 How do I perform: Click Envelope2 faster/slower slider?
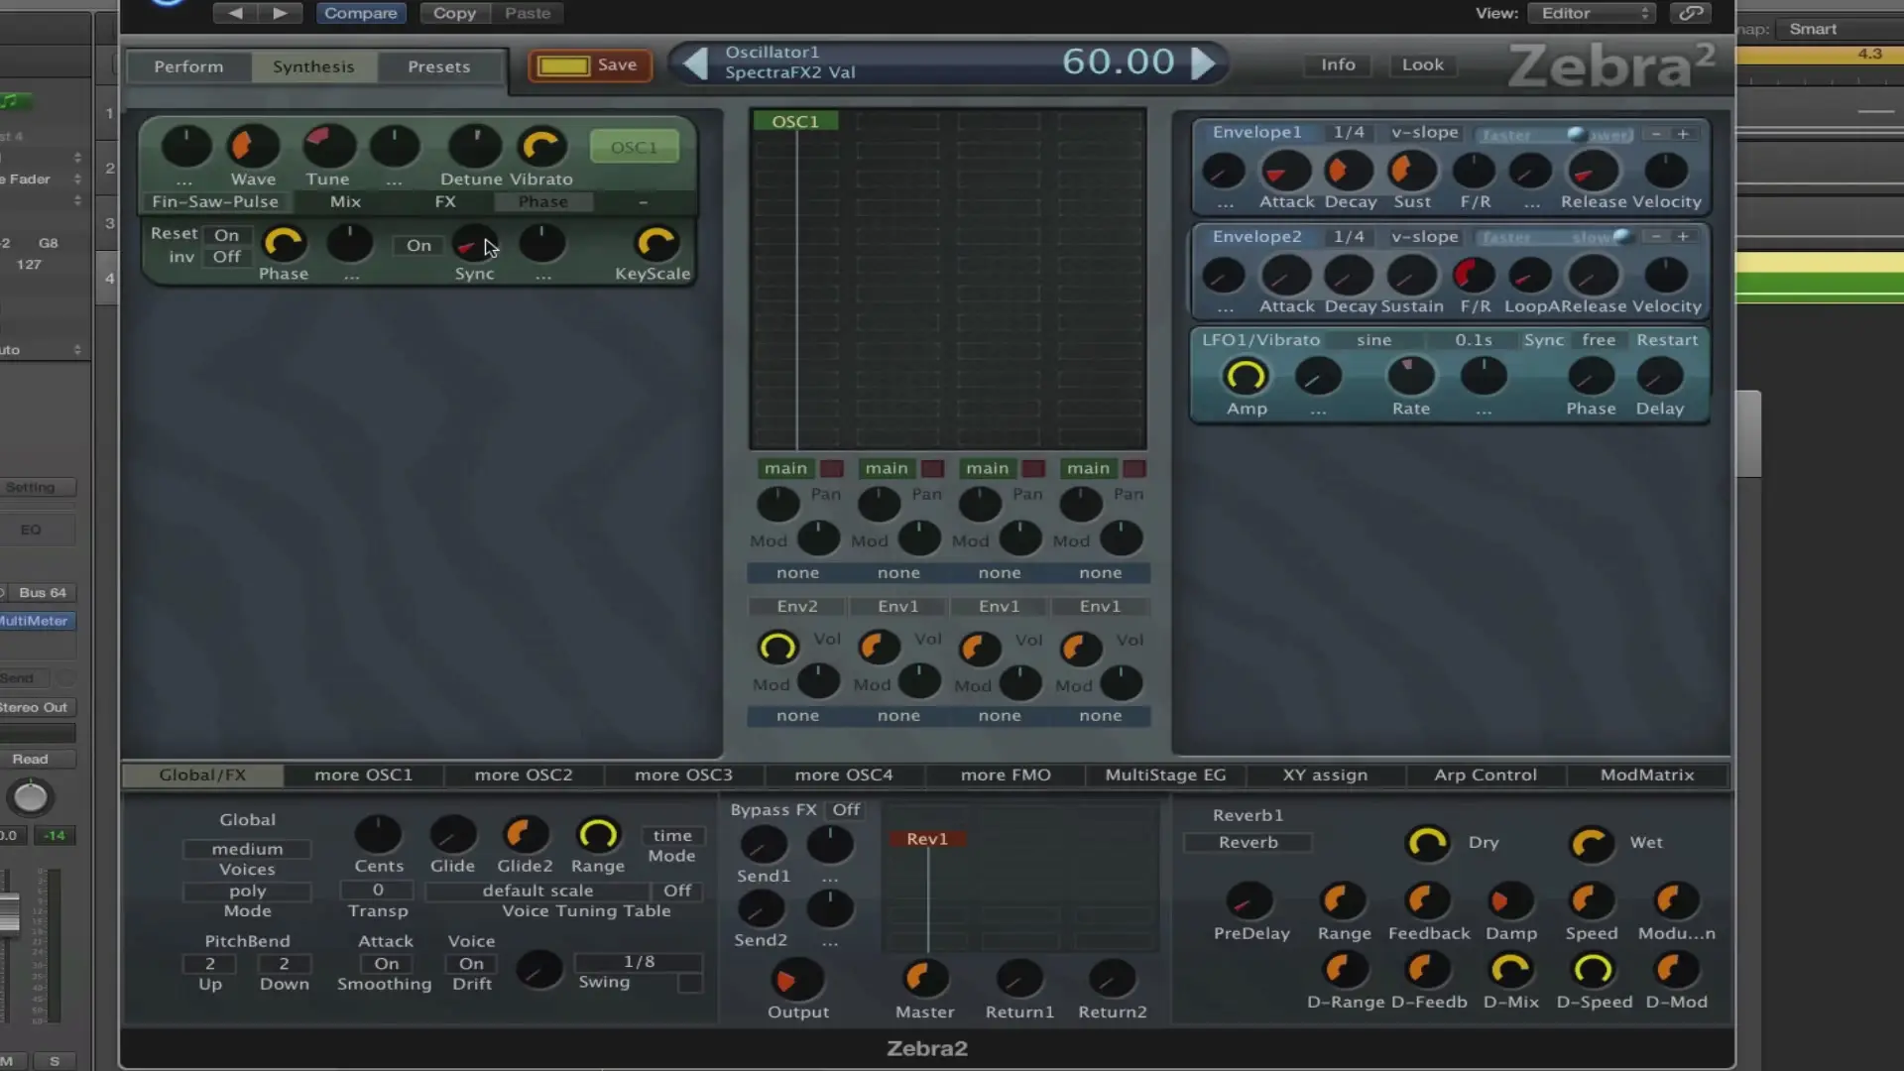tap(1554, 237)
